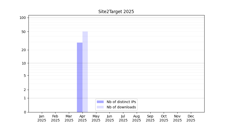The image size is (227, 126).
Task: Click the Jun 2025 x-axis label
Action: (x=109, y=118)
